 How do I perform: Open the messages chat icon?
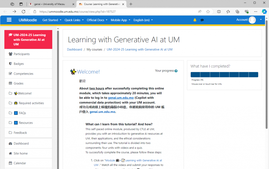(202, 20)
